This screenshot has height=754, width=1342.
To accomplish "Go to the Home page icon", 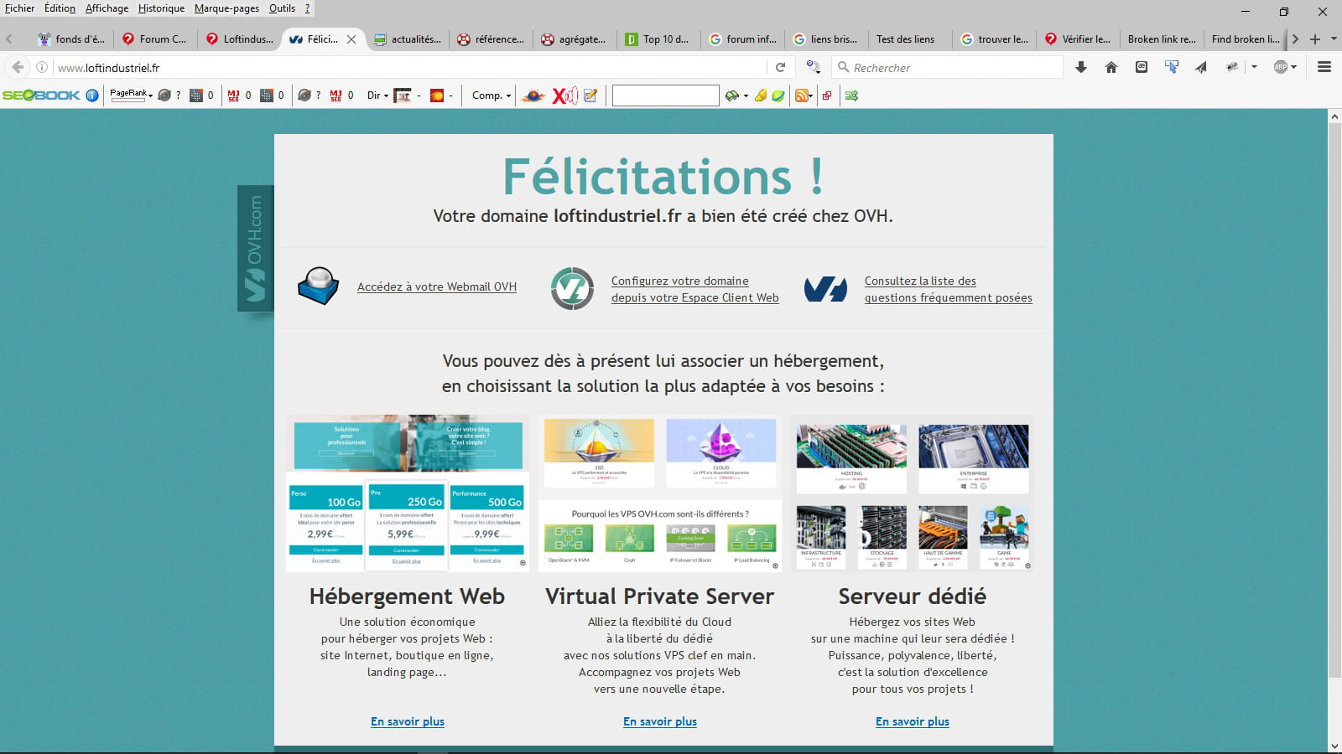I will pyautogui.click(x=1111, y=67).
